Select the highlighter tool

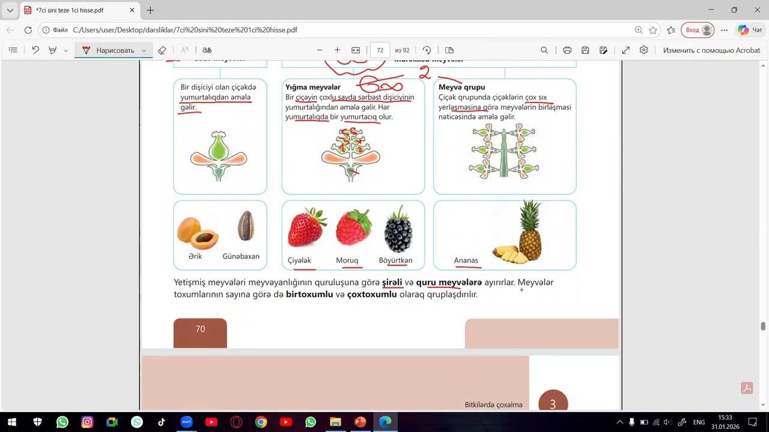pos(53,50)
